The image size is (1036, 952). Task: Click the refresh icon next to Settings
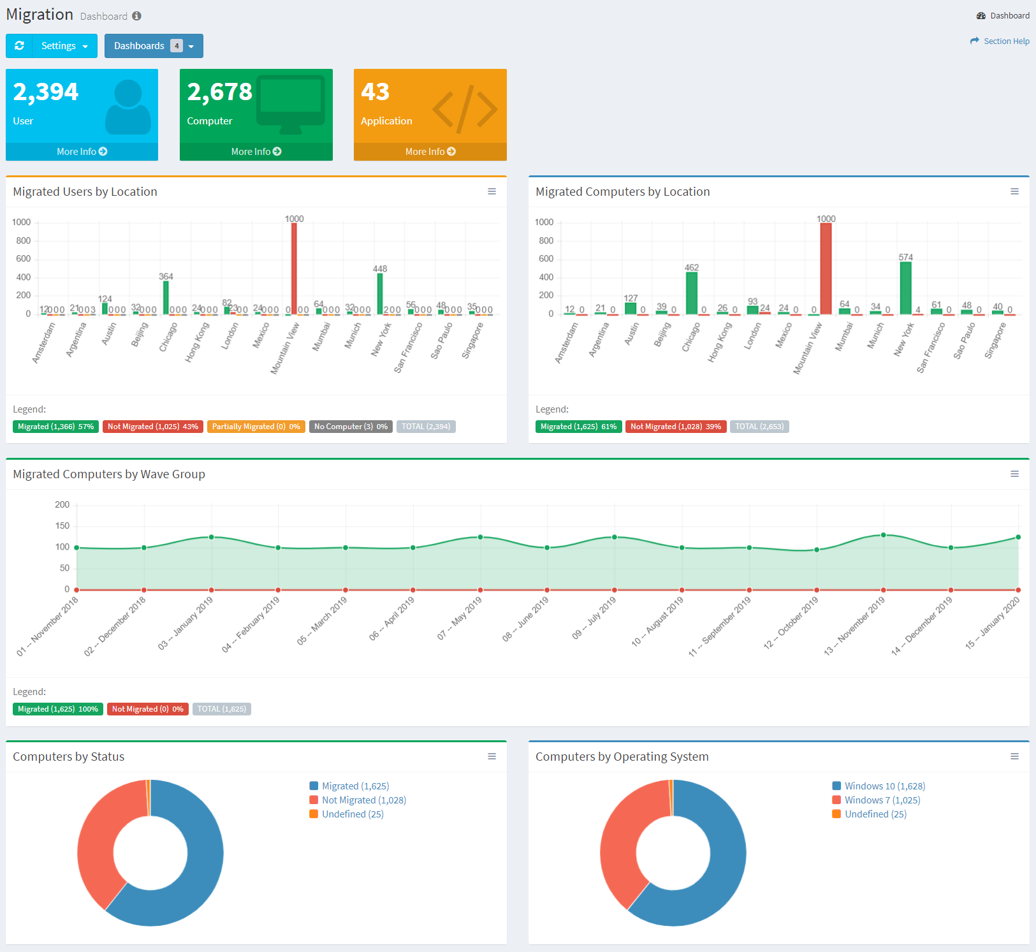point(19,45)
